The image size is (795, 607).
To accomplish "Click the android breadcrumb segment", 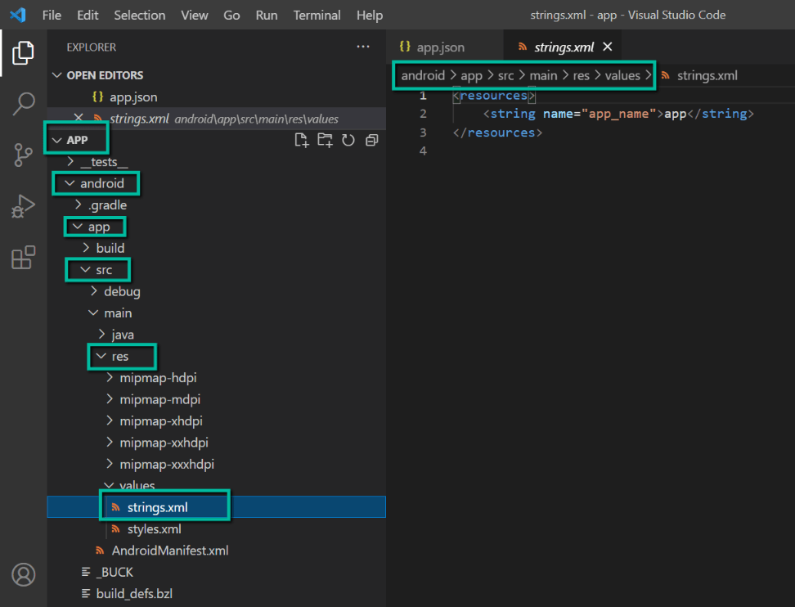I will click(422, 75).
